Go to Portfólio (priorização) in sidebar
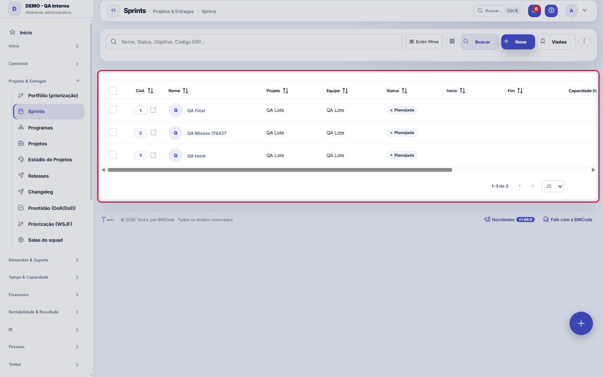Image resolution: width=603 pixels, height=377 pixels. [49, 96]
